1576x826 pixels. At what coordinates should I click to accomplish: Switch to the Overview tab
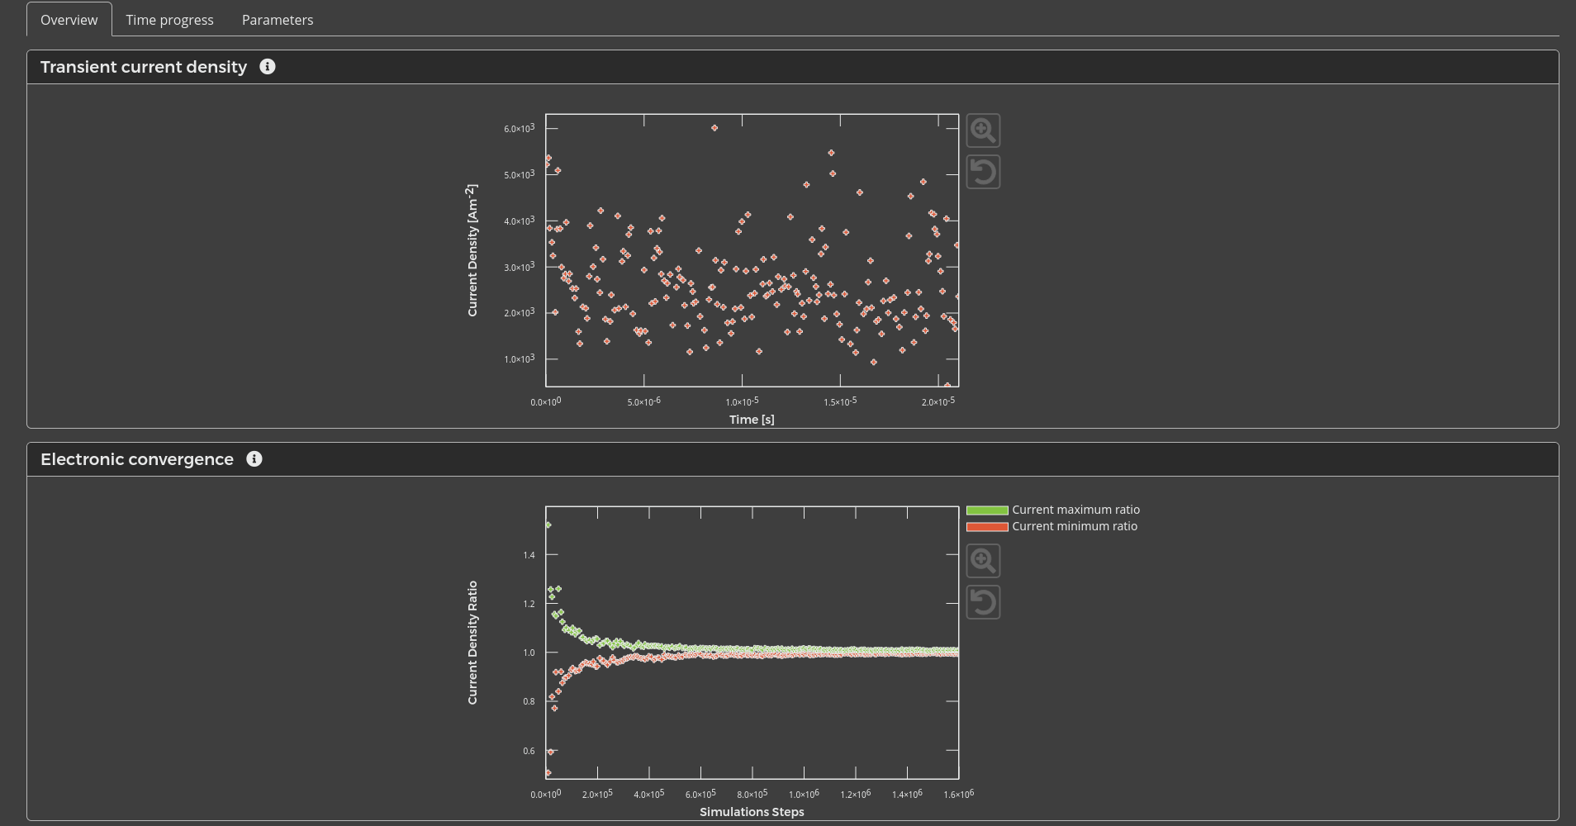click(x=69, y=20)
